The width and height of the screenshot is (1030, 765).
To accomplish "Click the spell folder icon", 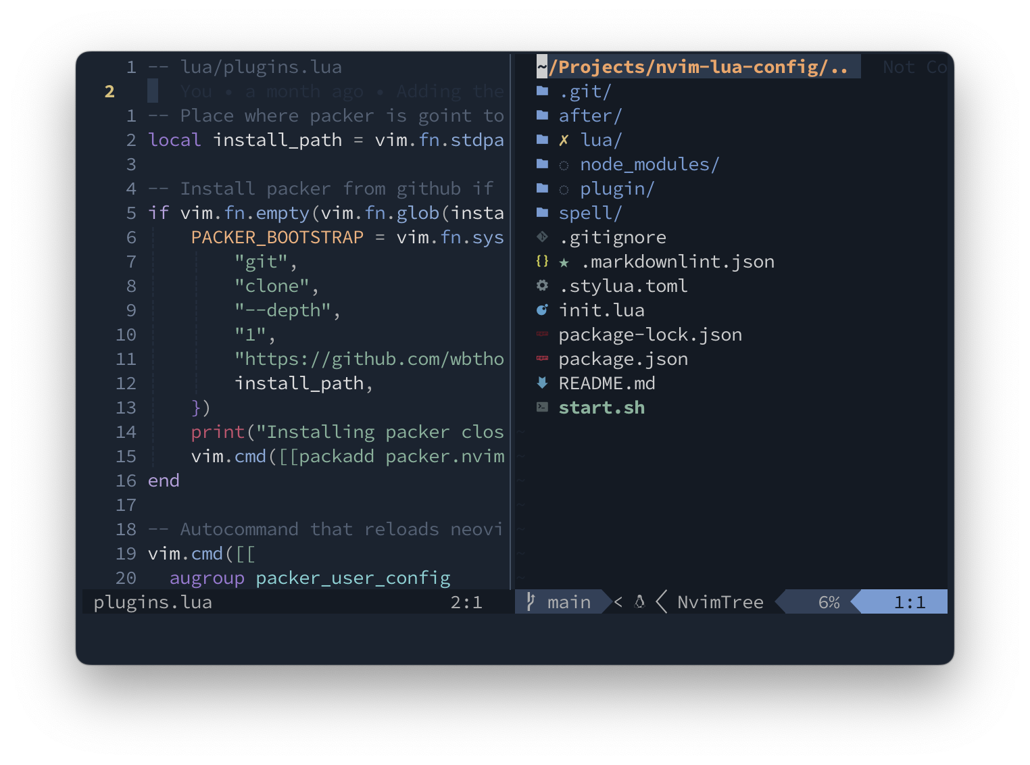I will tap(542, 212).
